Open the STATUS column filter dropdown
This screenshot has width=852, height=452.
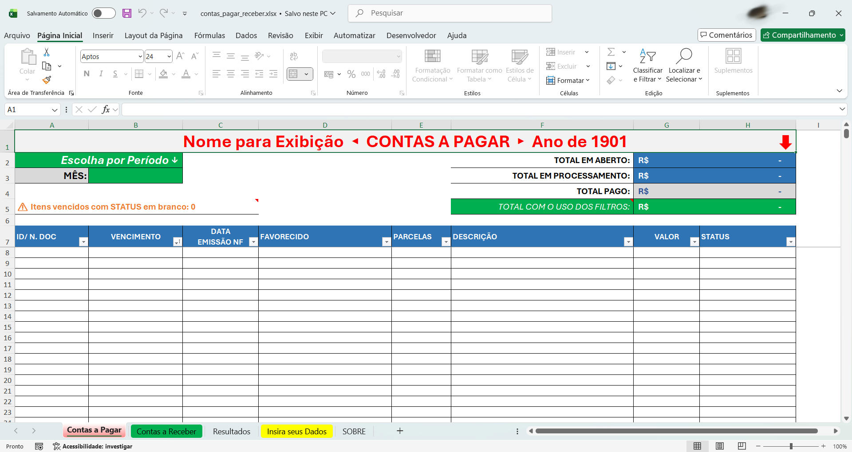pos(790,242)
